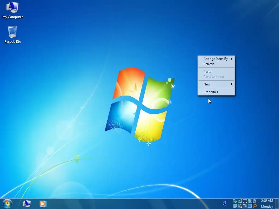Viewport: 279px width, 209px height.
Task: Click the Monday day label in tray
Action: pos(267,207)
